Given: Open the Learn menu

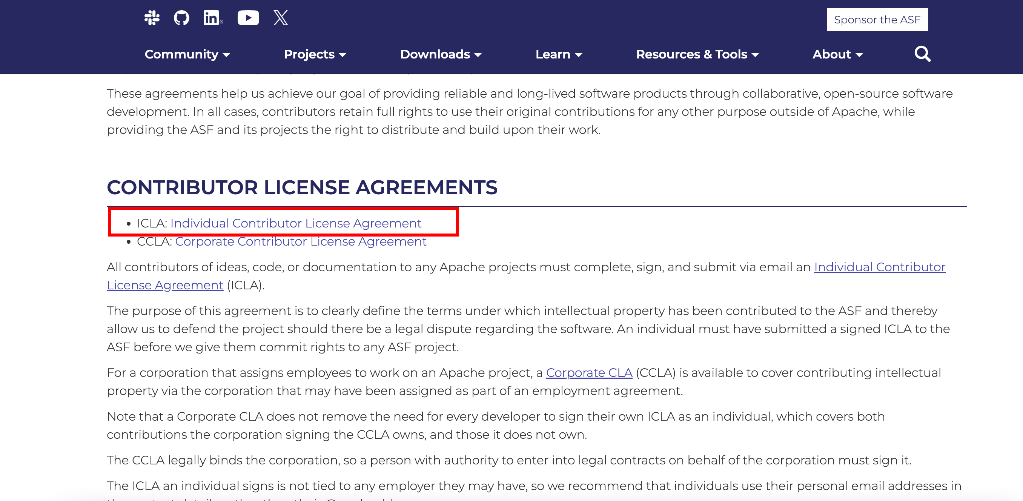Looking at the screenshot, I should point(558,54).
